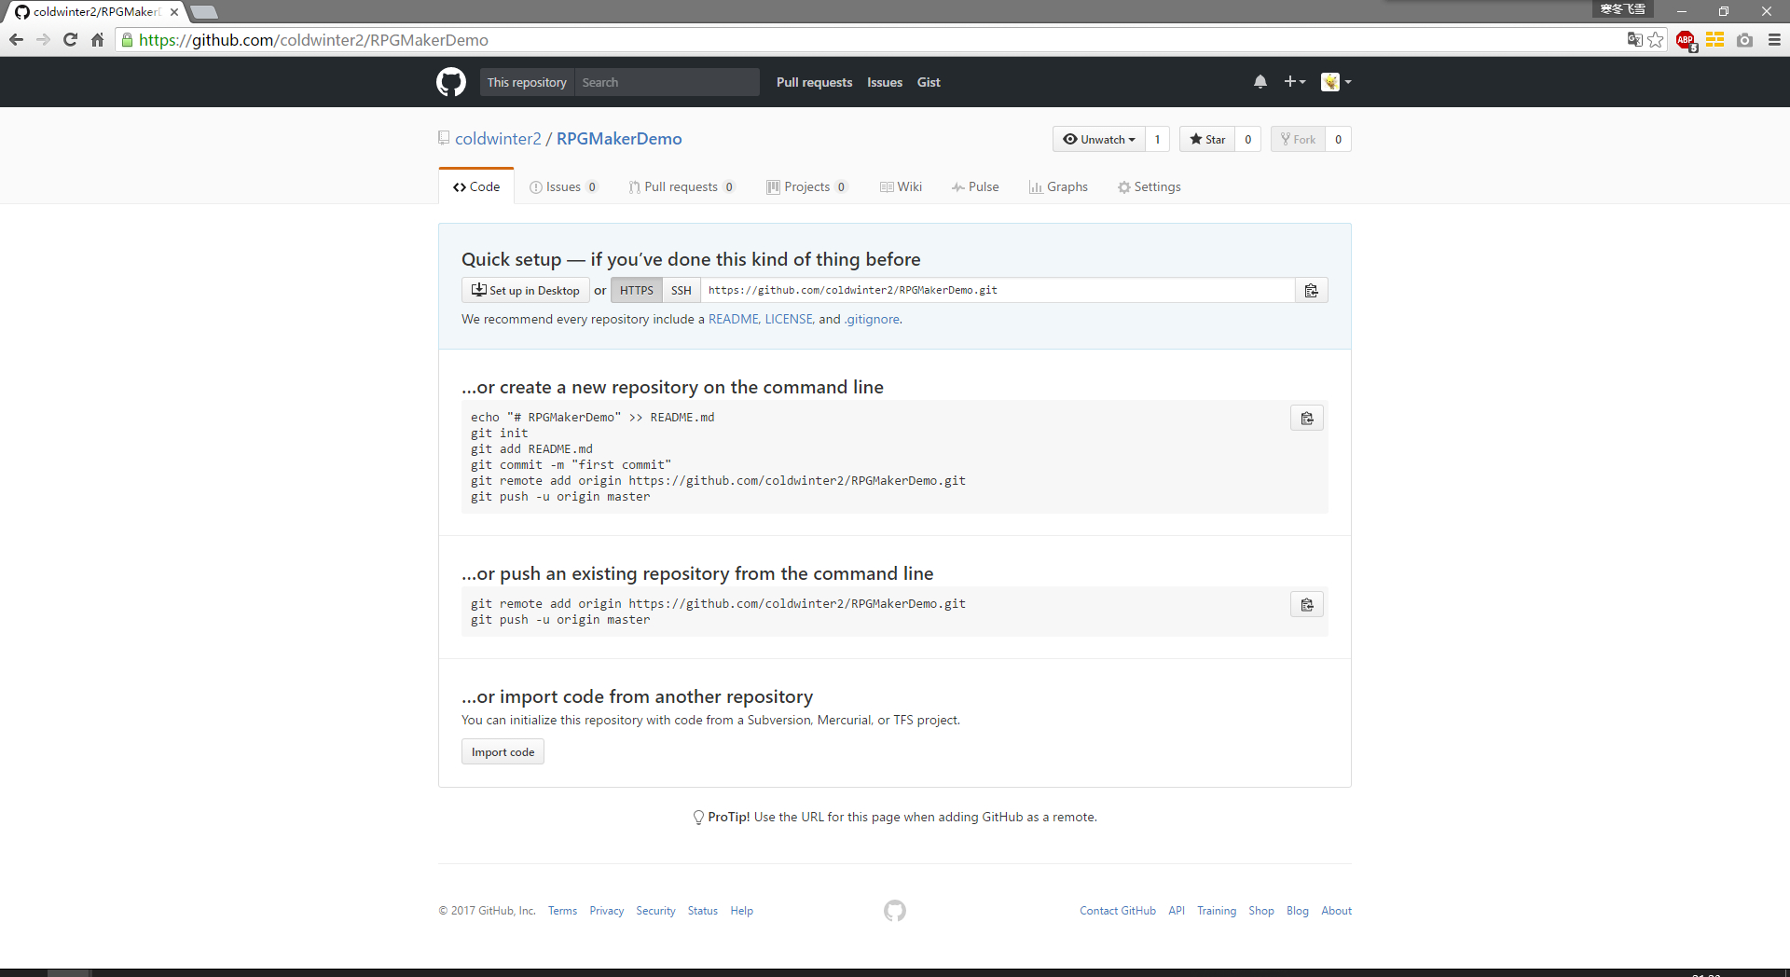Star the RPGMakerDemo repository

tap(1207, 140)
